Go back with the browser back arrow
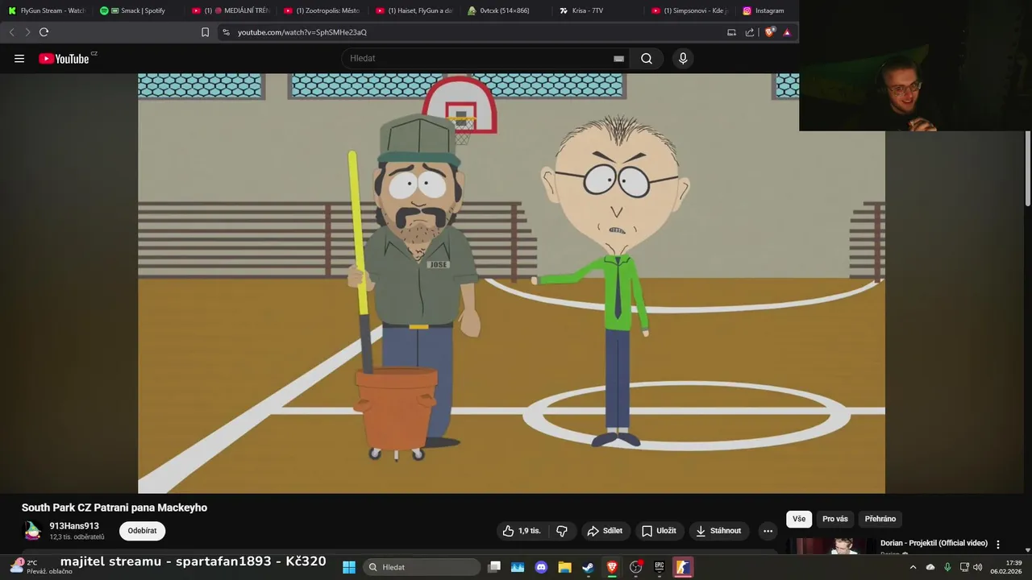Viewport: 1032px width, 580px height. pyautogui.click(x=11, y=32)
